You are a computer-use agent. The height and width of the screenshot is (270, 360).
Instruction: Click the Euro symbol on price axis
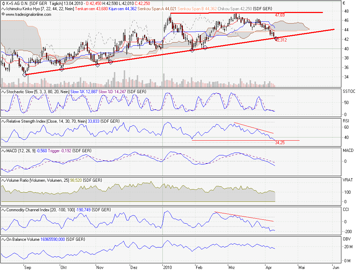click(344, 3)
